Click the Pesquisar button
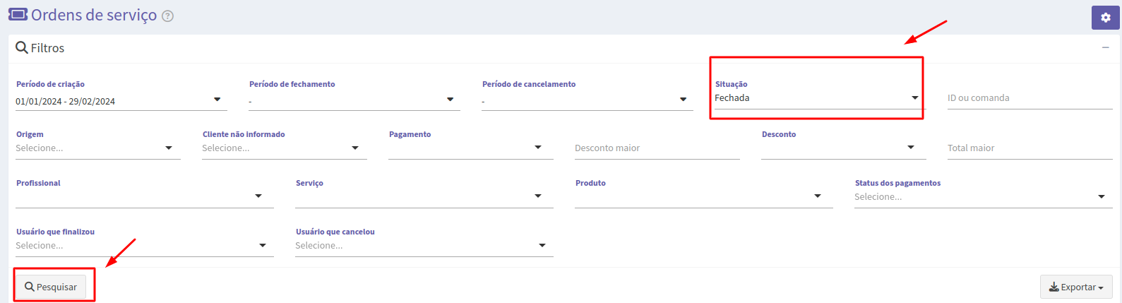Screen dimensions: 1122x303 point(51,287)
